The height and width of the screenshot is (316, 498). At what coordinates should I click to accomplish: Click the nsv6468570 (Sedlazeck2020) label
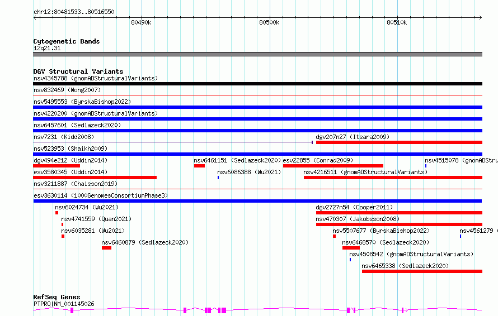tap(386, 242)
